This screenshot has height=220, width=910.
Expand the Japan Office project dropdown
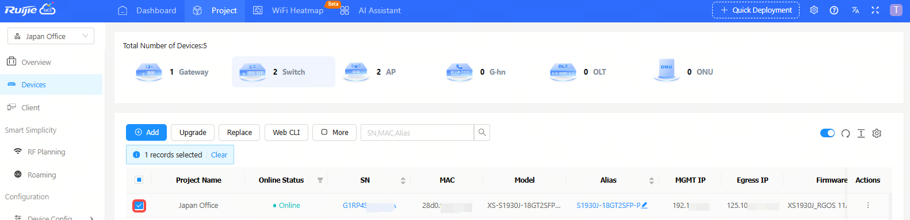[x=51, y=36]
